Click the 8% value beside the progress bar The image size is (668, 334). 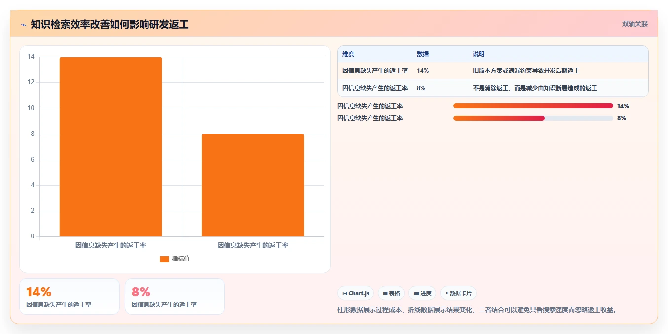pos(622,118)
